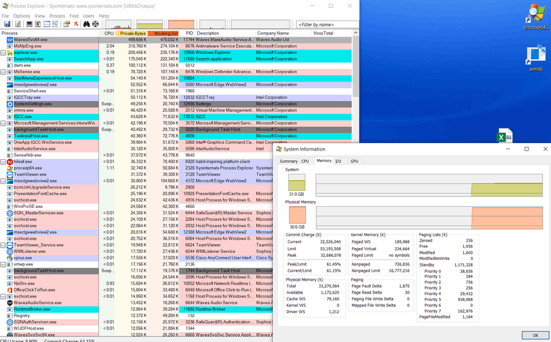551x342 pixels.
Task: Switch to the GPU tab
Action: pos(354,161)
